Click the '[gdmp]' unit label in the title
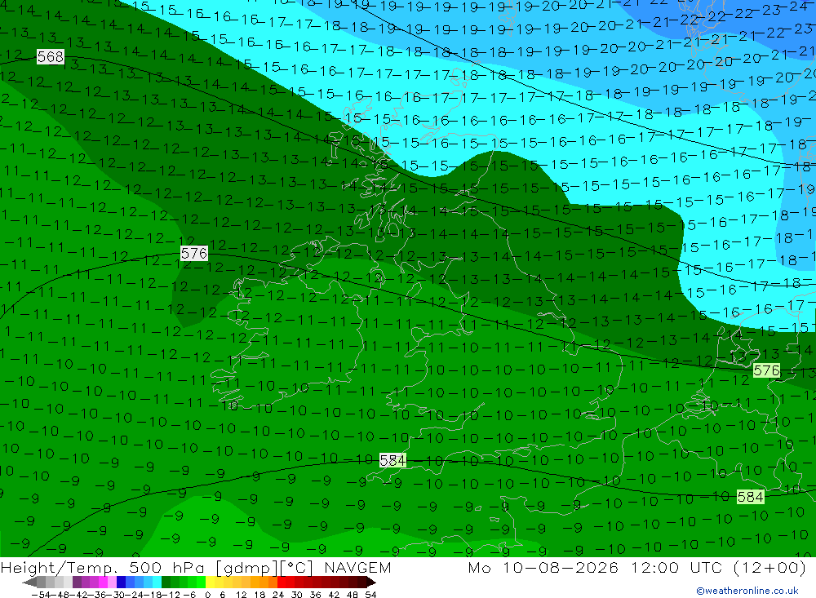This screenshot has width=816, height=598. point(248,568)
